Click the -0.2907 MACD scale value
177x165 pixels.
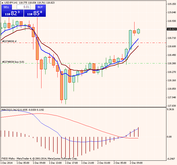pos(171,159)
